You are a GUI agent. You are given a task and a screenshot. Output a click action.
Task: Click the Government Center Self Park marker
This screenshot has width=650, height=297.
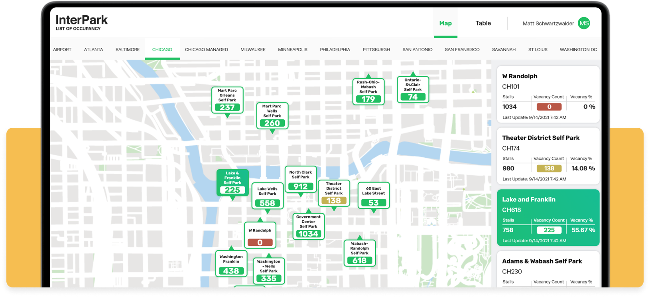click(x=308, y=226)
